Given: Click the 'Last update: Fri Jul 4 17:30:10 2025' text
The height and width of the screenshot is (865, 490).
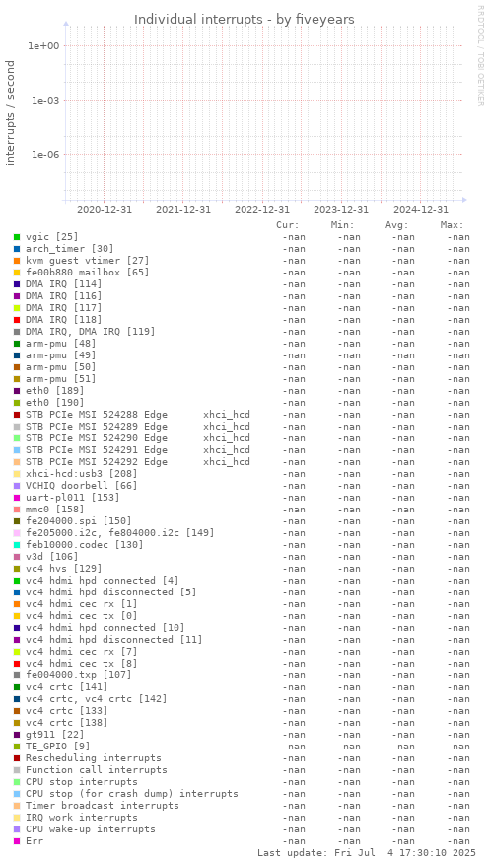Looking at the screenshot, I should 367,853.
